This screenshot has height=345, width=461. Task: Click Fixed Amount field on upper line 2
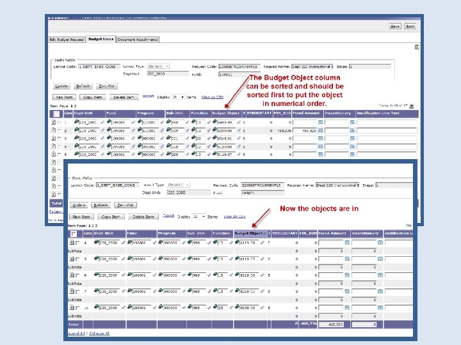coord(305,130)
